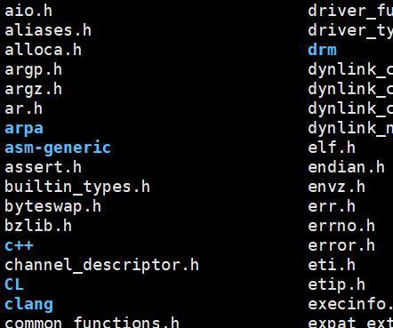This screenshot has width=393, height=328.
Task: Click the etip.h entry
Action: point(337,285)
